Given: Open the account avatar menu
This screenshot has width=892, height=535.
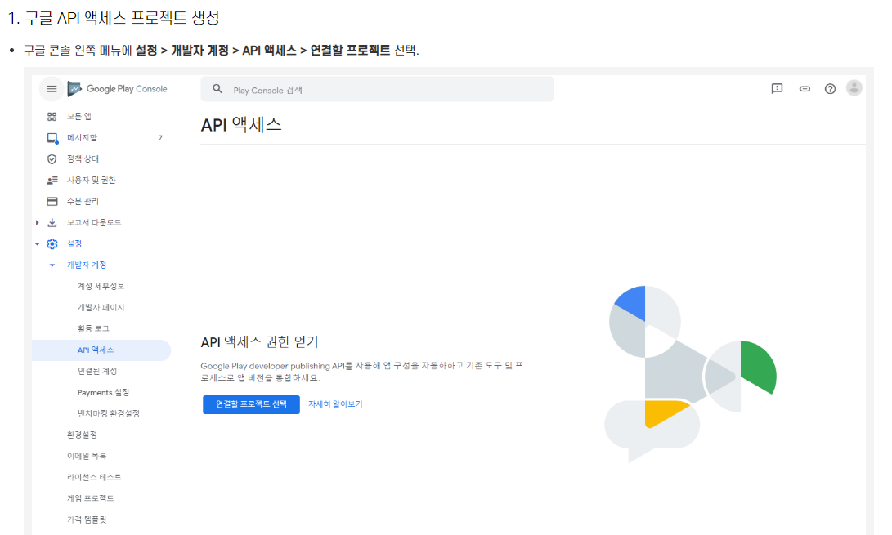Looking at the screenshot, I should pyautogui.click(x=854, y=88).
